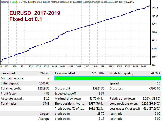Click the 'Ticks modelled' label
Viewport: 162px width, 121px height.
point(65,73)
